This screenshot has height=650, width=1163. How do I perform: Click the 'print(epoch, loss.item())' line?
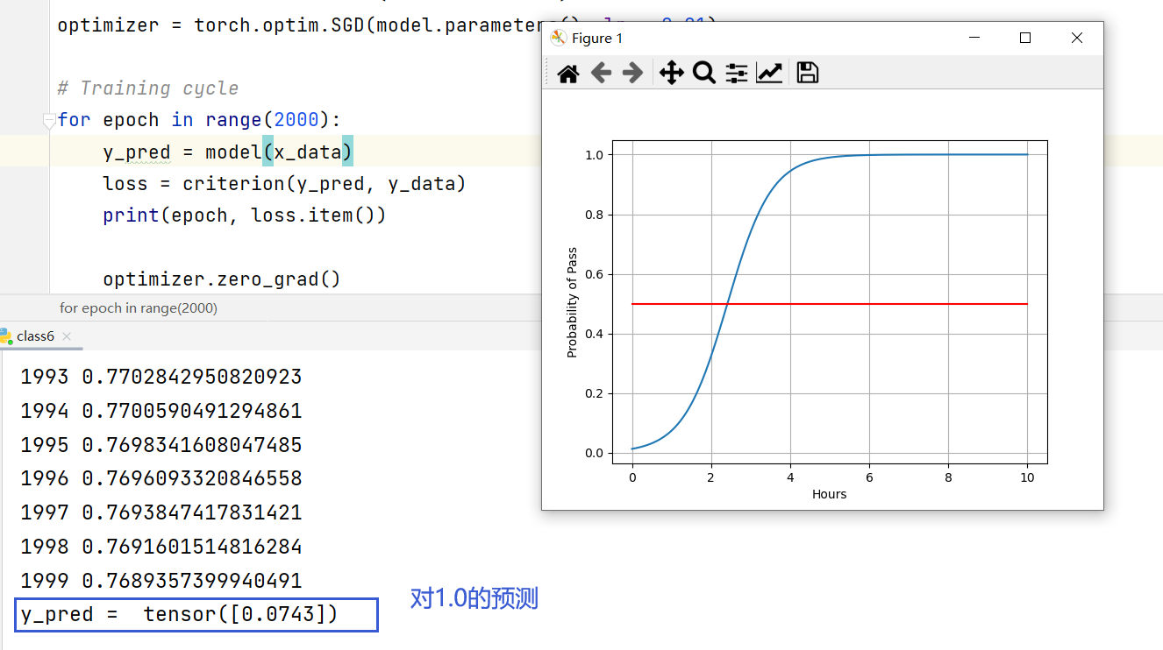(x=245, y=215)
